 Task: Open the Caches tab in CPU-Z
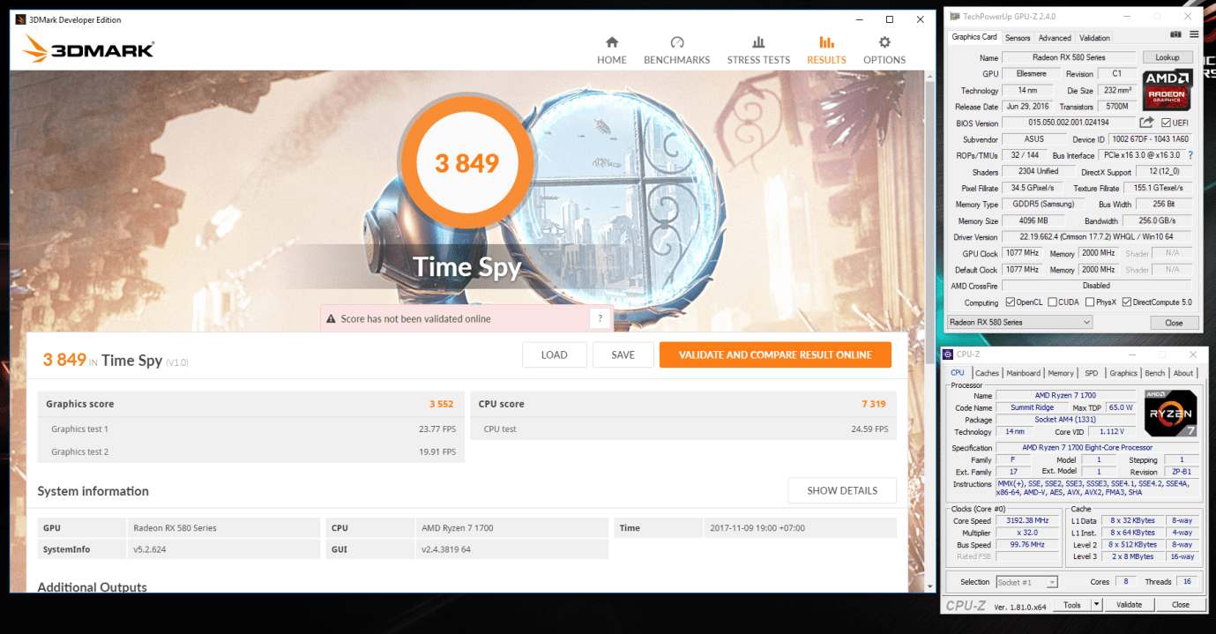click(x=987, y=373)
